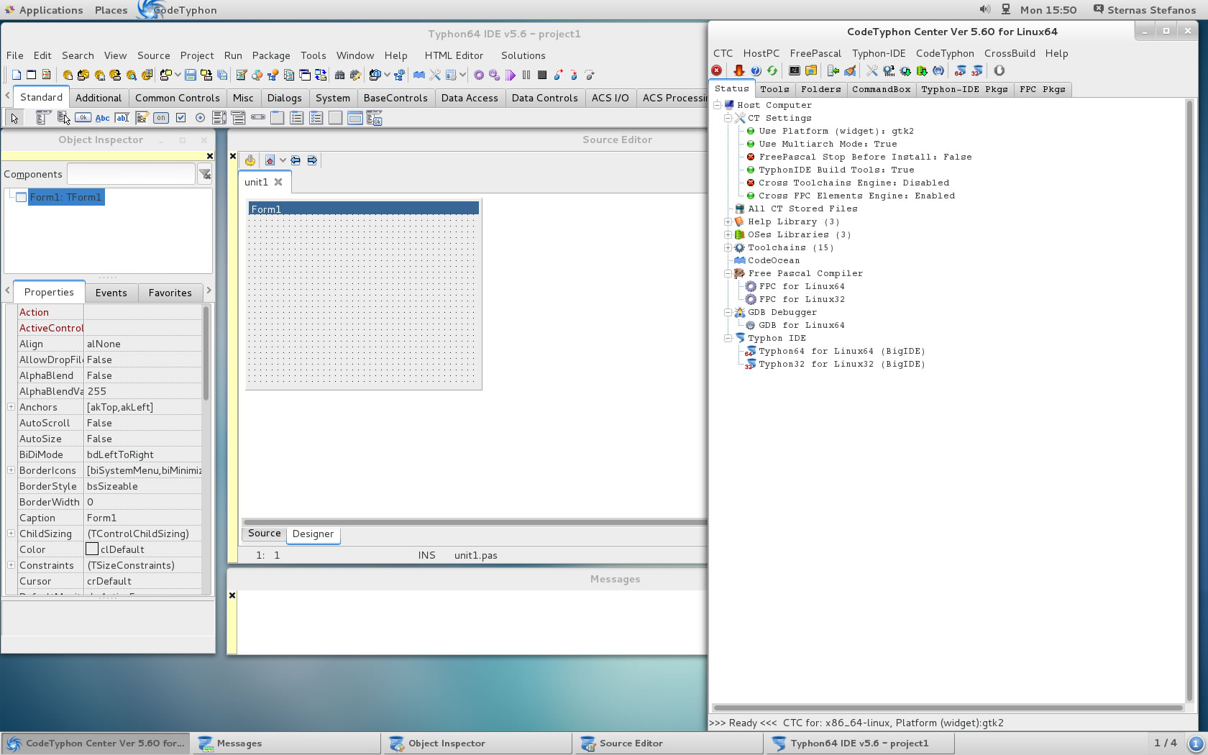Switch to the Common Controls palette tab
Viewport: 1208px width, 755px height.
point(177,98)
